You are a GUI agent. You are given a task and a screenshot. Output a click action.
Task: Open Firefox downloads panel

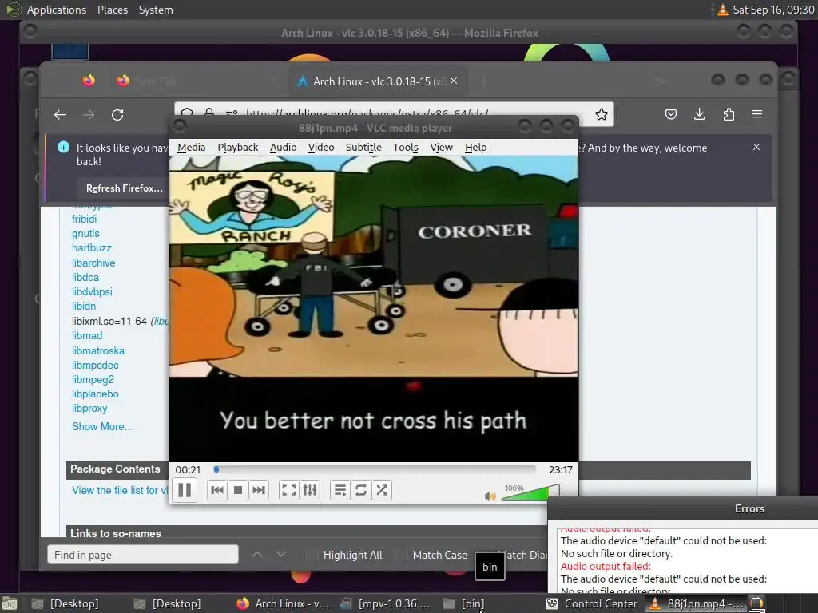(x=700, y=114)
